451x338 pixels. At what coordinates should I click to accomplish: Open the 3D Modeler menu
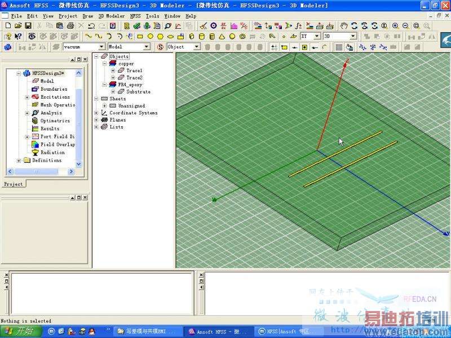112,16
